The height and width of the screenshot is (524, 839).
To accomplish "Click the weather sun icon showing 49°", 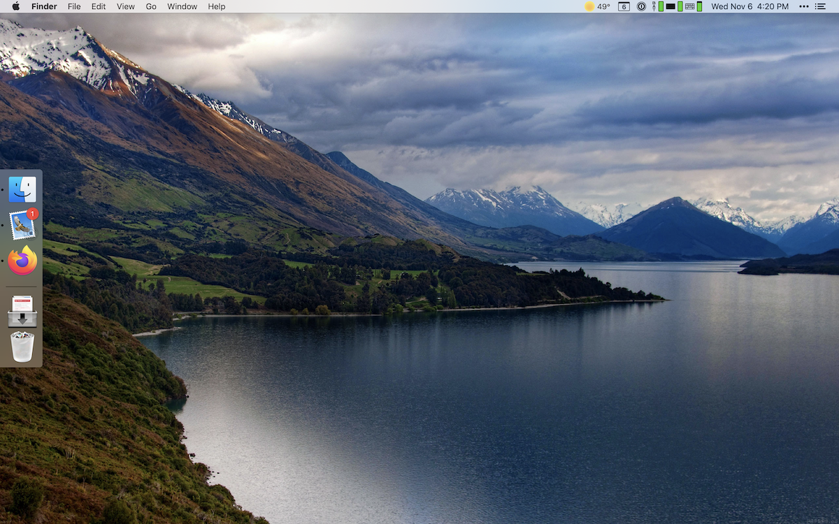I will [598, 6].
